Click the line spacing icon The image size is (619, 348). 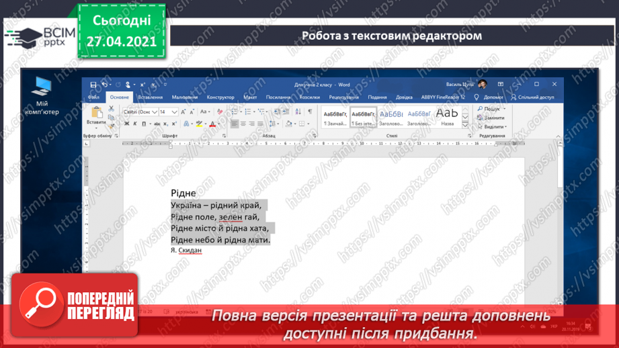[272, 124]
